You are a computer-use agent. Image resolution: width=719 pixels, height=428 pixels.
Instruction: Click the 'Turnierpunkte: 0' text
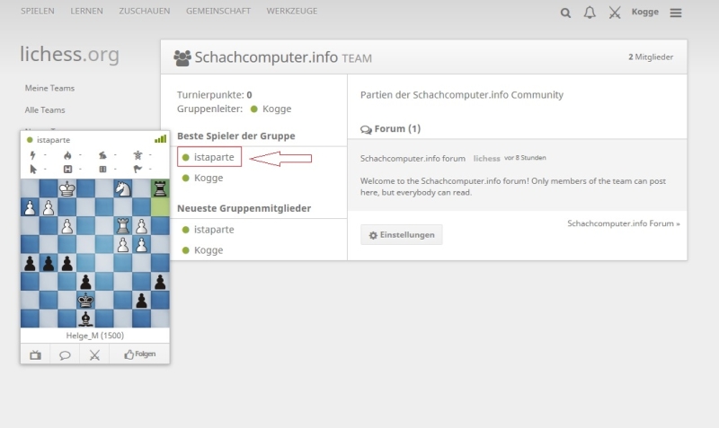click(215, 95)
